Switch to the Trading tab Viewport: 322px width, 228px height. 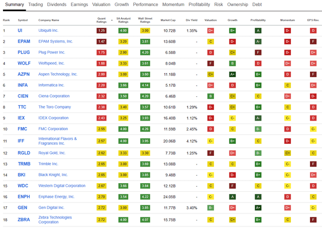coord(36,5)
